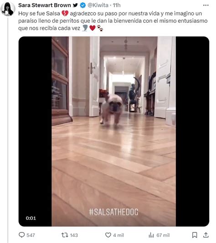Click the blue verified badge icon
This screenshot has height=243, width=216.
(x=82, y=5)
